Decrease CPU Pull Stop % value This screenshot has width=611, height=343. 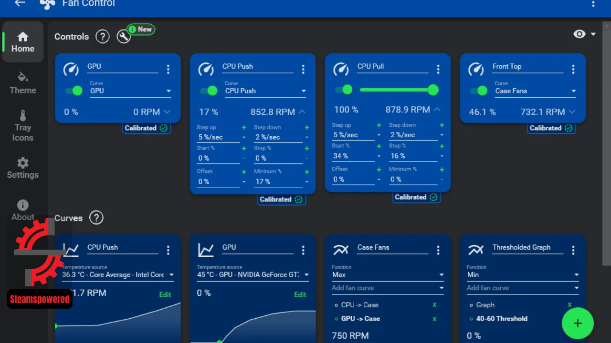tap(442, 156)
